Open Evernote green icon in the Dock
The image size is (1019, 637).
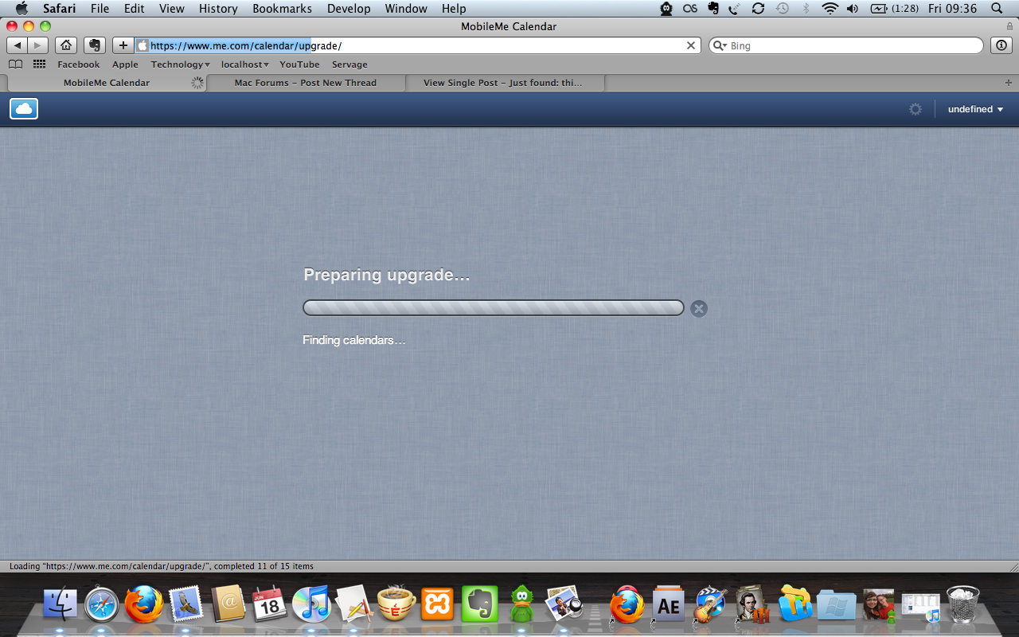pyautogui.click(x=479, y=604)
